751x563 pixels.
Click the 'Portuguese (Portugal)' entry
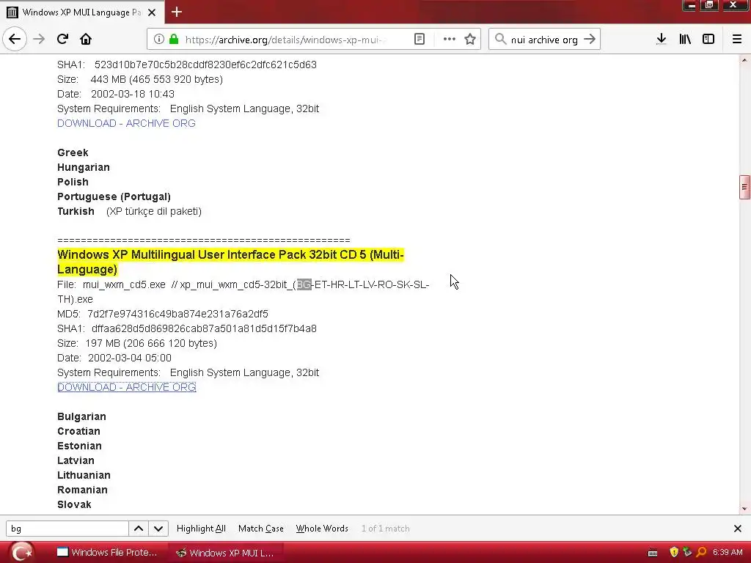pos(114,196)
